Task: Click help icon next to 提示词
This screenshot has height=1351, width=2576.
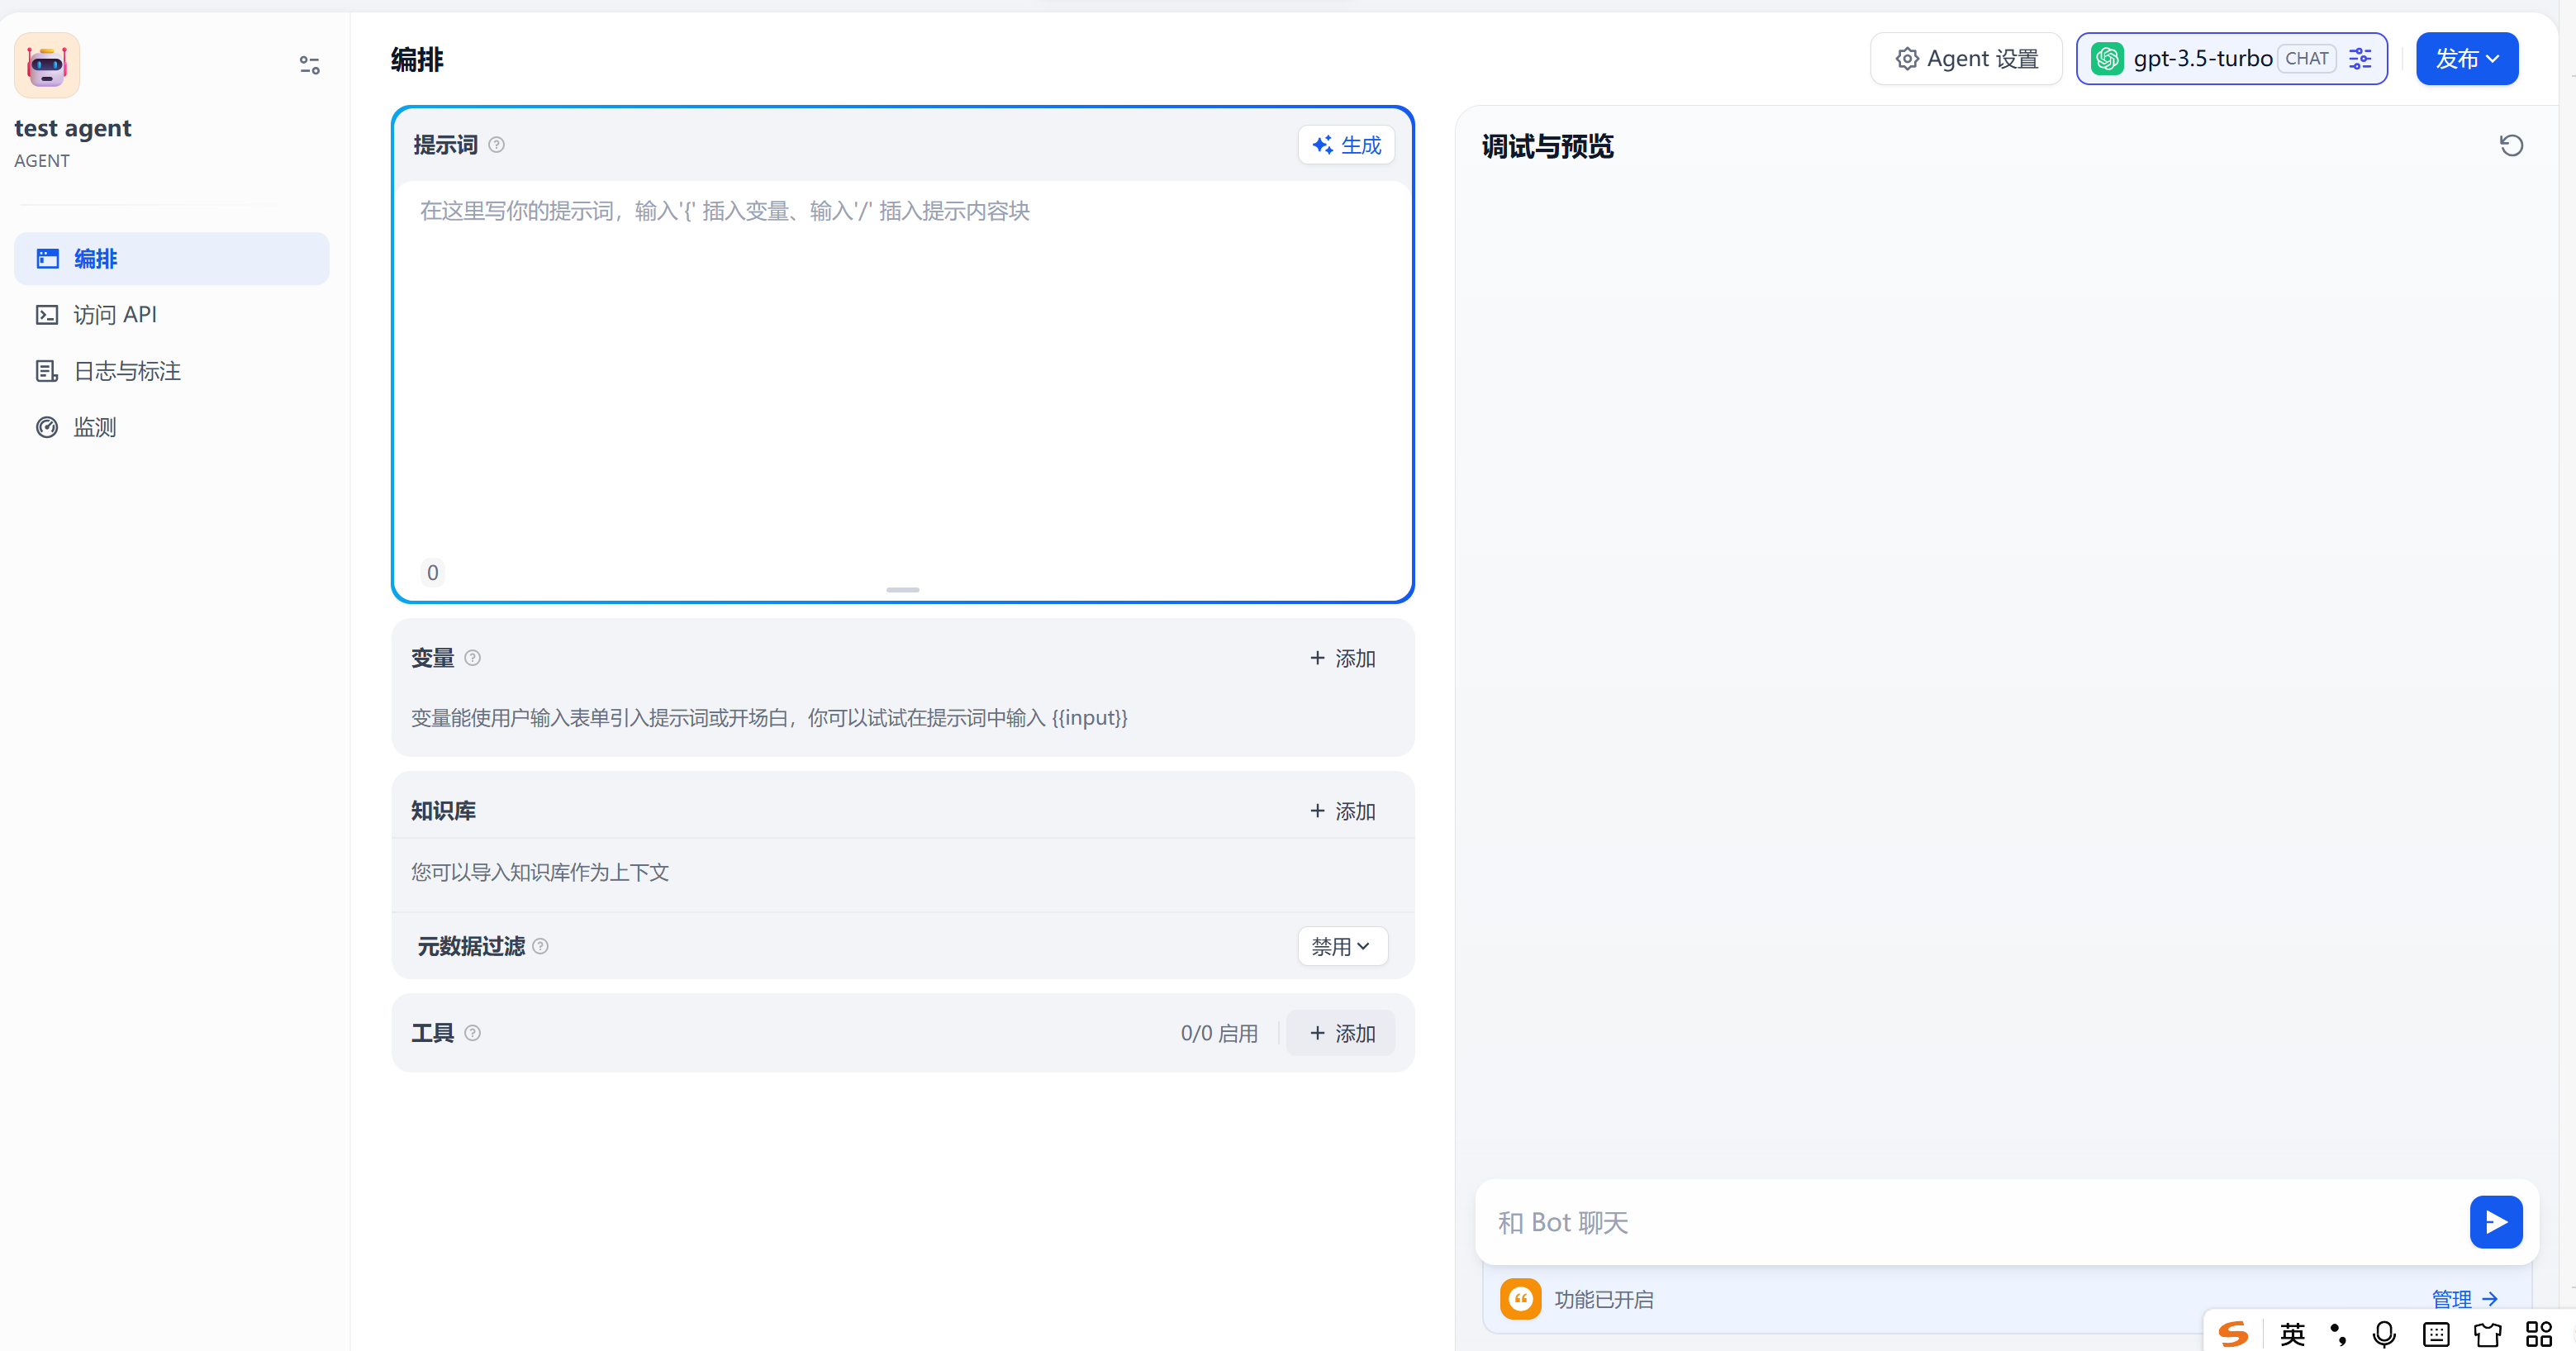Action: (x=497, y=145)
